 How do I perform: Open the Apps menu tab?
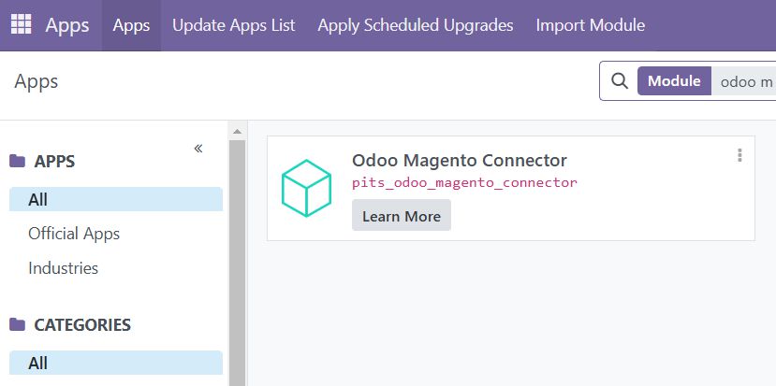pos(131,25)
